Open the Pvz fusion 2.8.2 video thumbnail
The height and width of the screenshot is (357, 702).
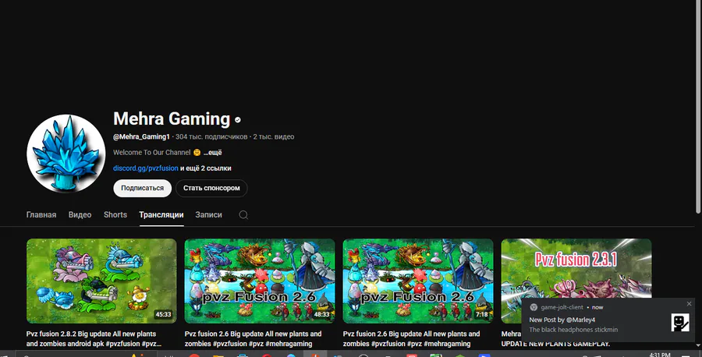(101, 281)
